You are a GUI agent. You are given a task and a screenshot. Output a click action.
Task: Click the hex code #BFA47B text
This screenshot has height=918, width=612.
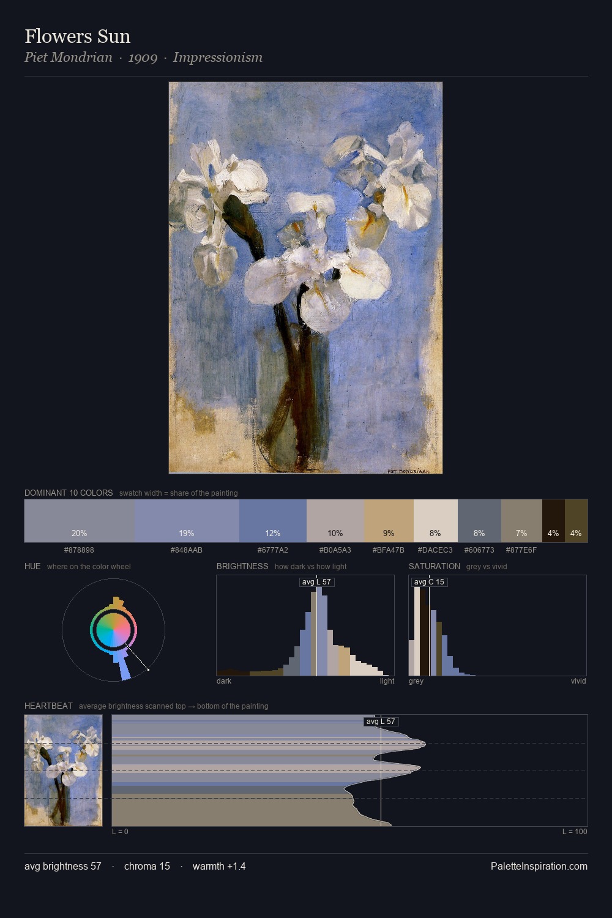pos(389,550)
